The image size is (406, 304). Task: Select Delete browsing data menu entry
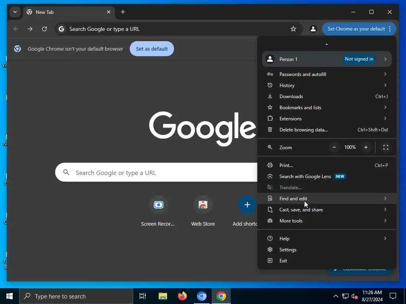tap(327, 130)
